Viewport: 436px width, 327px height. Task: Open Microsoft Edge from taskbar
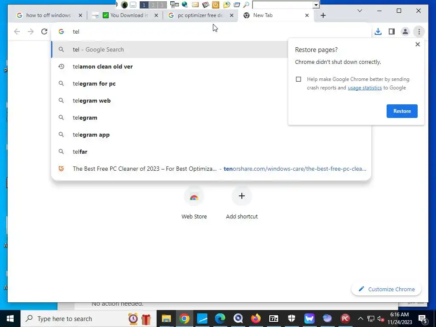click(x=220, y=318)
